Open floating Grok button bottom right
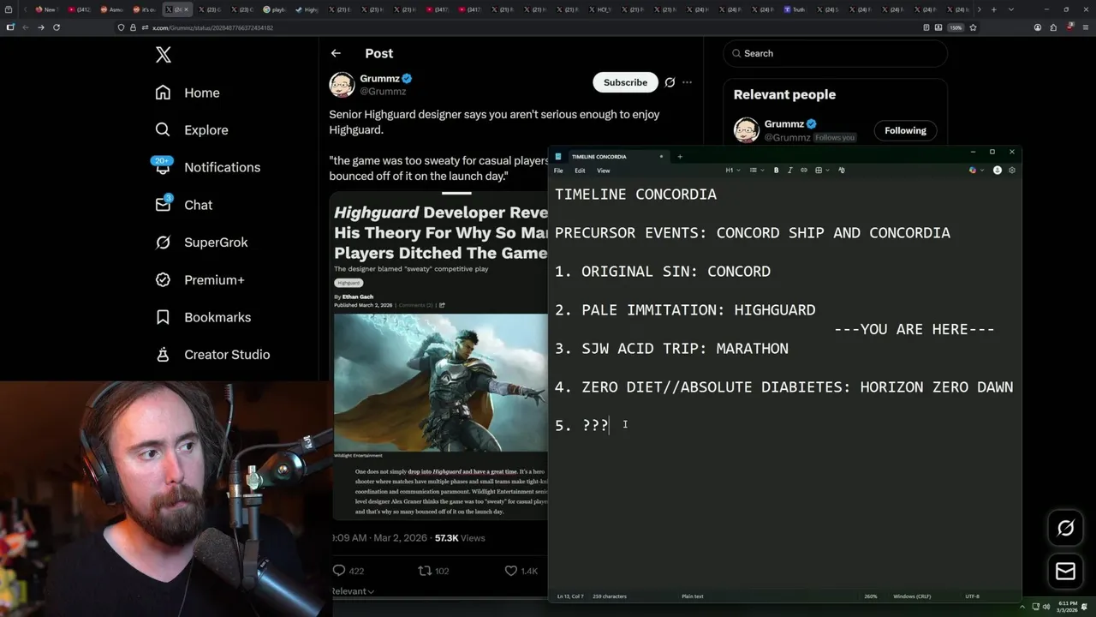The image size is (1096, 617). (x=1065, y=528)
